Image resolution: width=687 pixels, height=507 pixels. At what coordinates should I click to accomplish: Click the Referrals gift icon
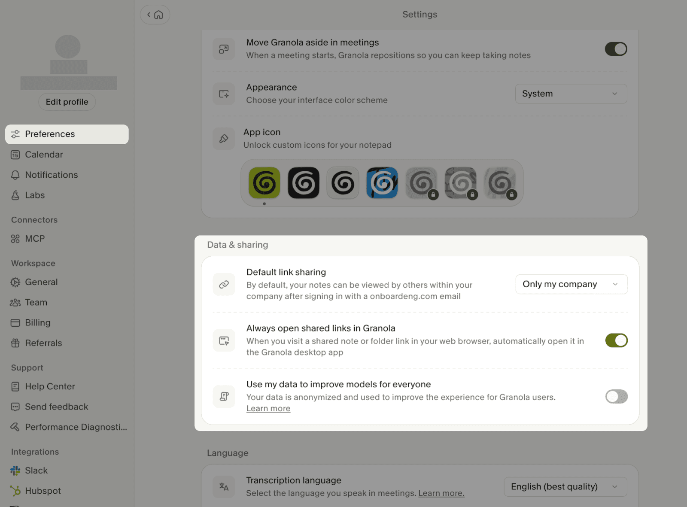(x=15, y=343)
